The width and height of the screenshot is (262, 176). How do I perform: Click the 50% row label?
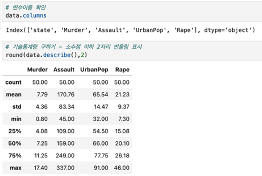click(16, 143)
